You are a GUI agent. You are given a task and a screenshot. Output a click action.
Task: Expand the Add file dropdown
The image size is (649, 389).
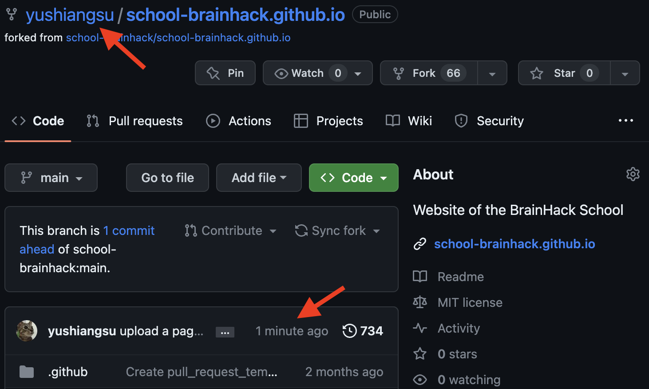click(x=259, y=178)
